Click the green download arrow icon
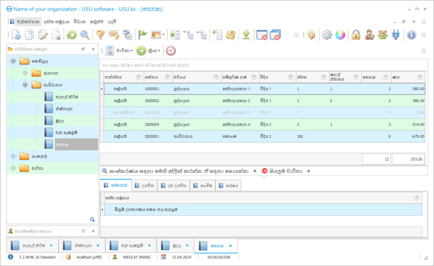 pos(246,35)
